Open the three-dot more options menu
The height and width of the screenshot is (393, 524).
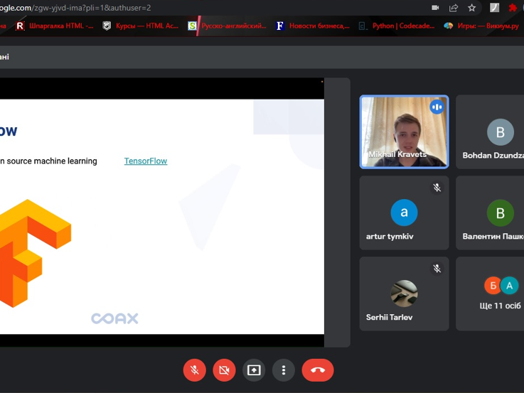tap(284, 370)
